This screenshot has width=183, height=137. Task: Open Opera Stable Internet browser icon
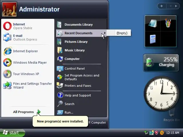7,26
